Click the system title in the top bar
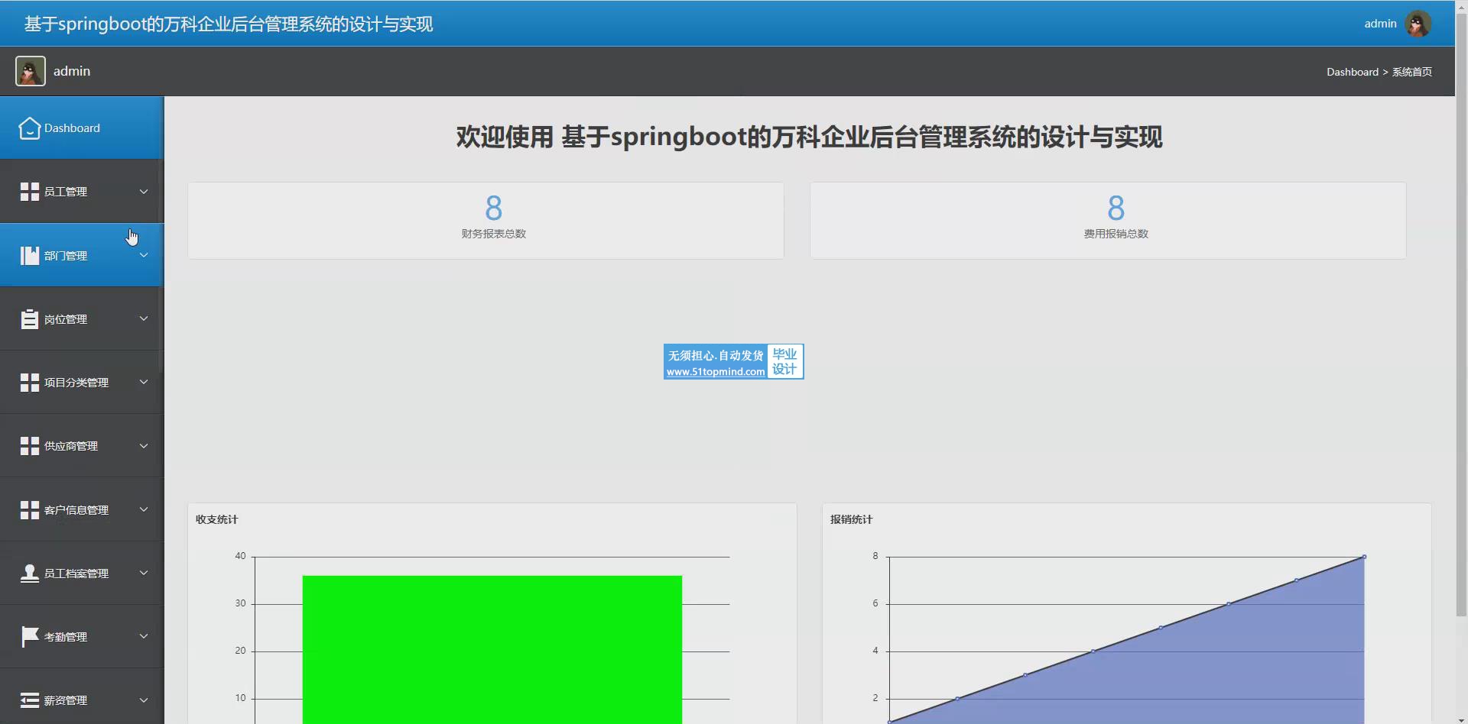Screen dimensions: 1468x724 [229, 24]
